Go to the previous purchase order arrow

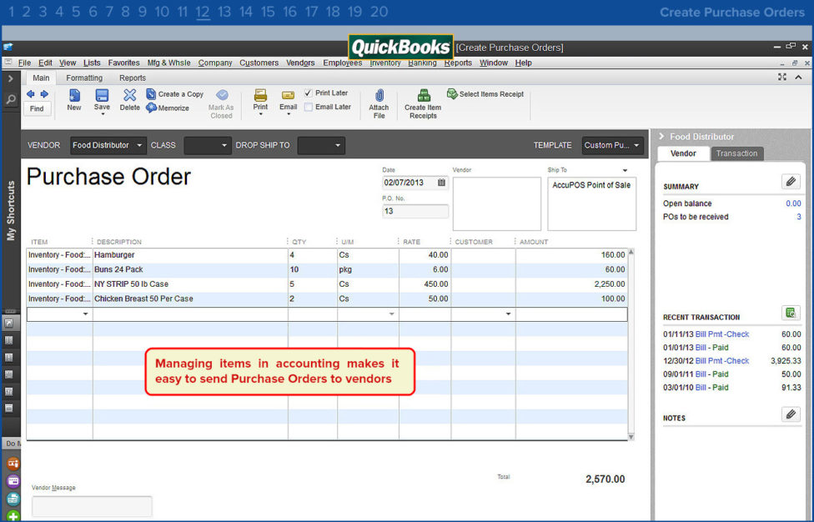click(31, 94)
